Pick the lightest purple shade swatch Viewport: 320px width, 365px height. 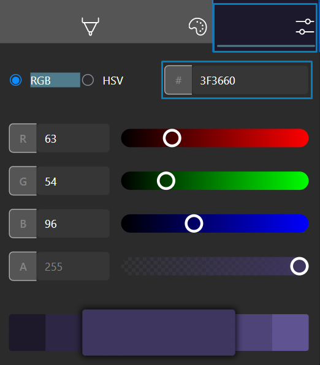pyautogui.click(x=291, y=333)
